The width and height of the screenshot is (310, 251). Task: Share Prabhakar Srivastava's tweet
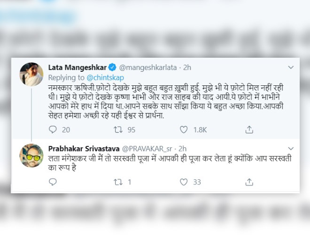(249, 182)
